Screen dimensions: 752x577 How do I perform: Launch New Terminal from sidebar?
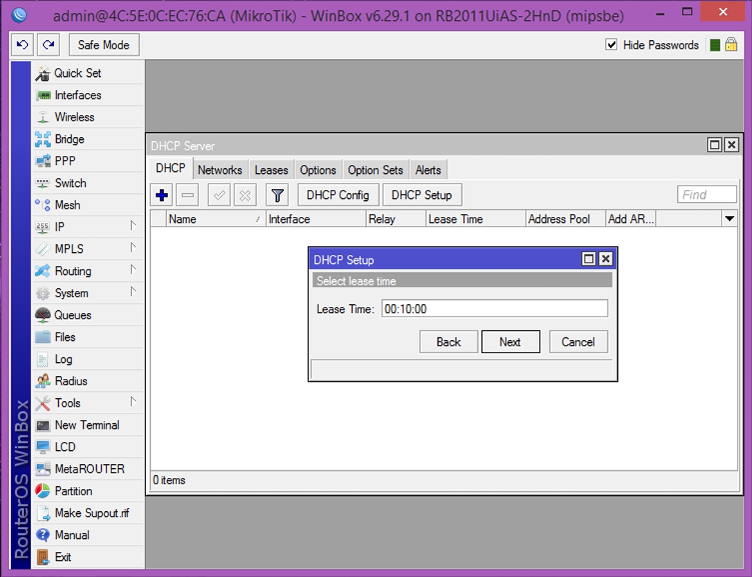(x=89, y=425)
